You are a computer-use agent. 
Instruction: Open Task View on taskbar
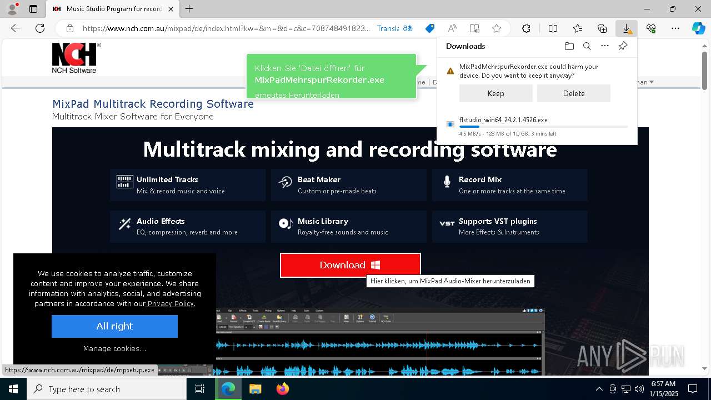point(201,389)
